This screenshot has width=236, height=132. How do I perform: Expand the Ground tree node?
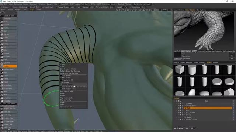click(177, 115)
